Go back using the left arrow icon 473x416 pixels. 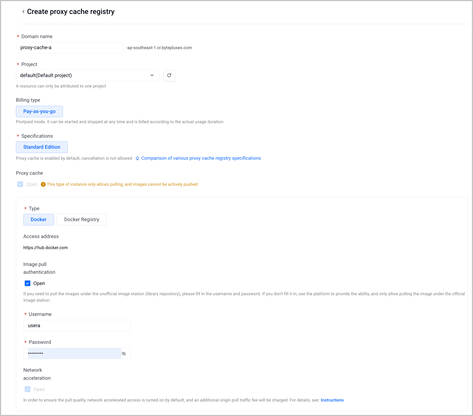pyautogui.click(x=23, y=12)
